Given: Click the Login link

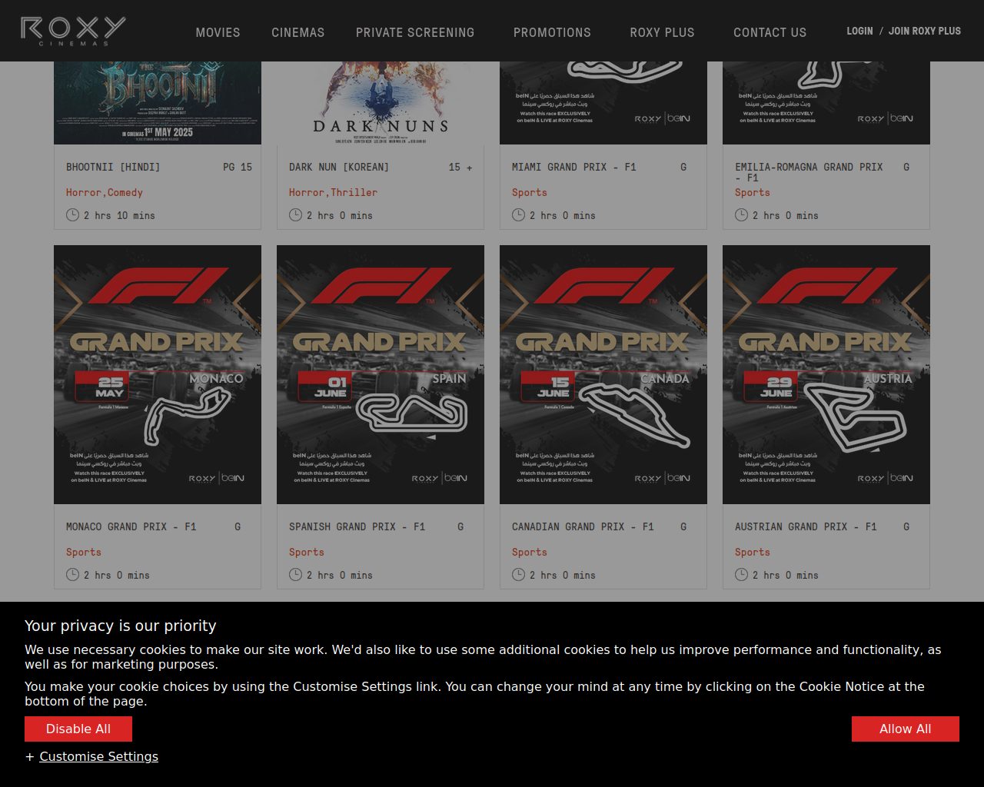Looking at the screenshot, I should (859, 31).
